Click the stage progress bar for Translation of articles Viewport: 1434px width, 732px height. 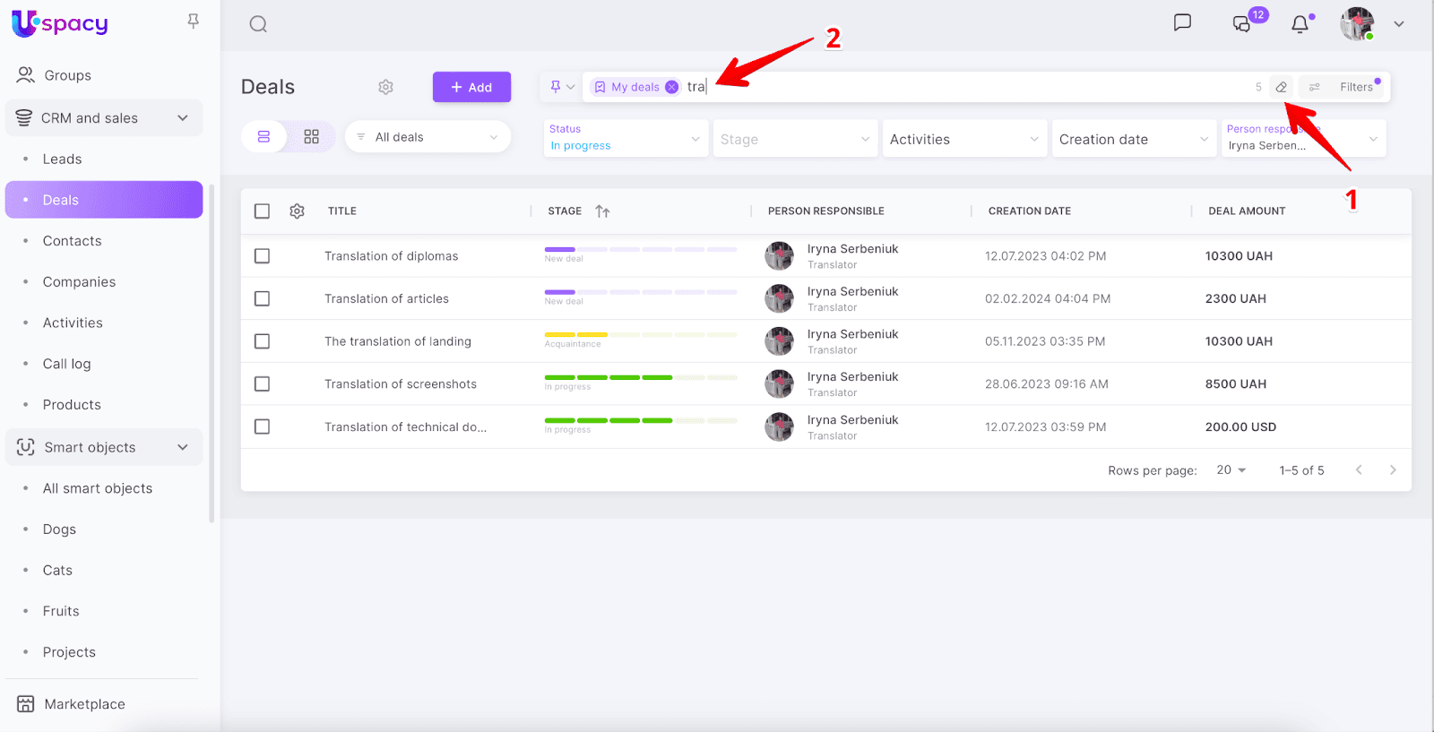(x=640, y=292)
